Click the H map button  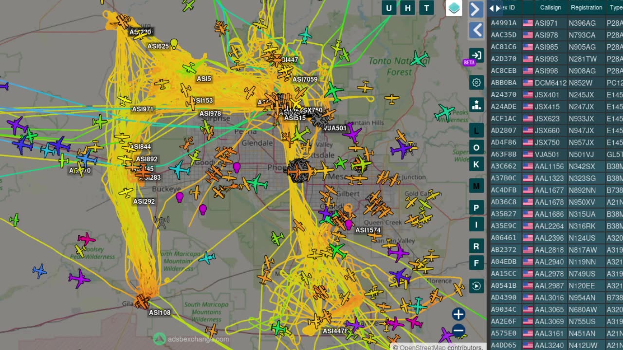[408, 8]
